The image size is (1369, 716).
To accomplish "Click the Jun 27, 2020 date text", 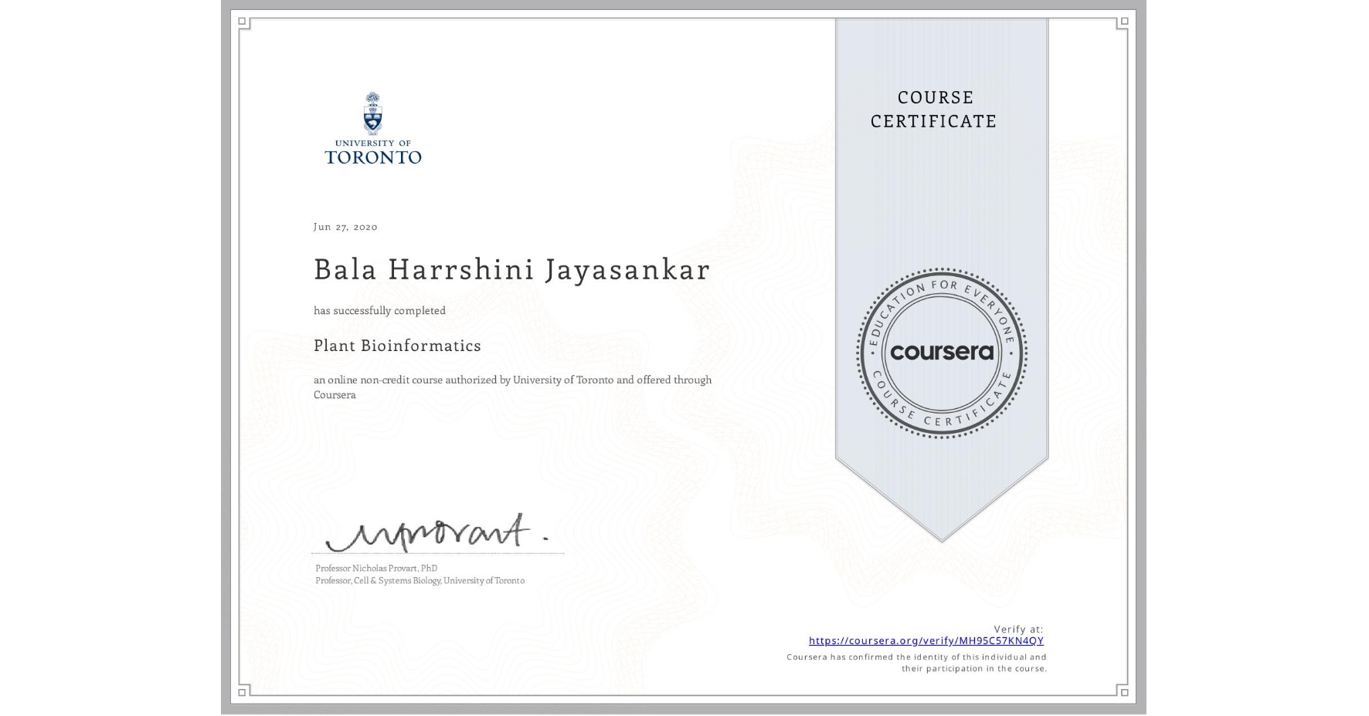I will coord(345,226).
